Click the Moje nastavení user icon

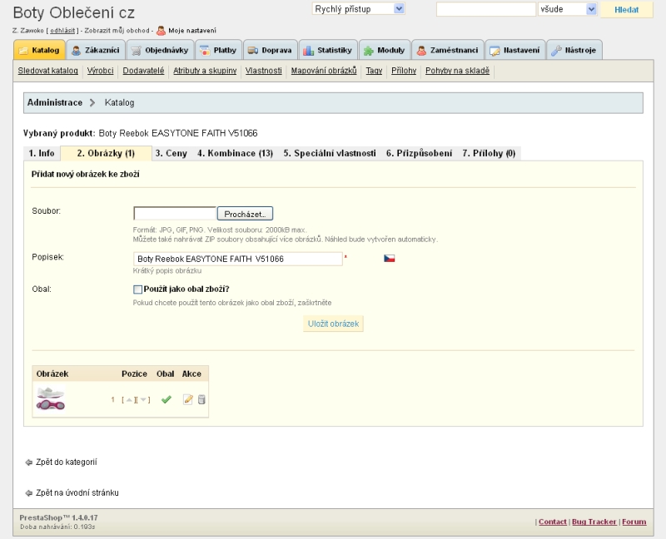click(x=161, y=31)
